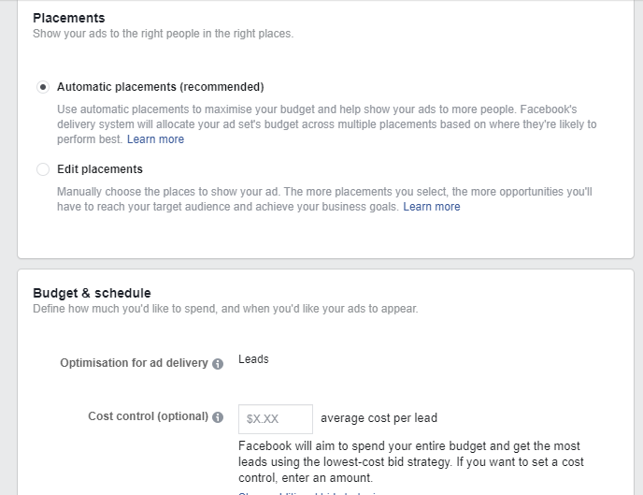Click the Define how much you'd like subtitle
The width and height of the screenshot is (643, 495).
225,309
